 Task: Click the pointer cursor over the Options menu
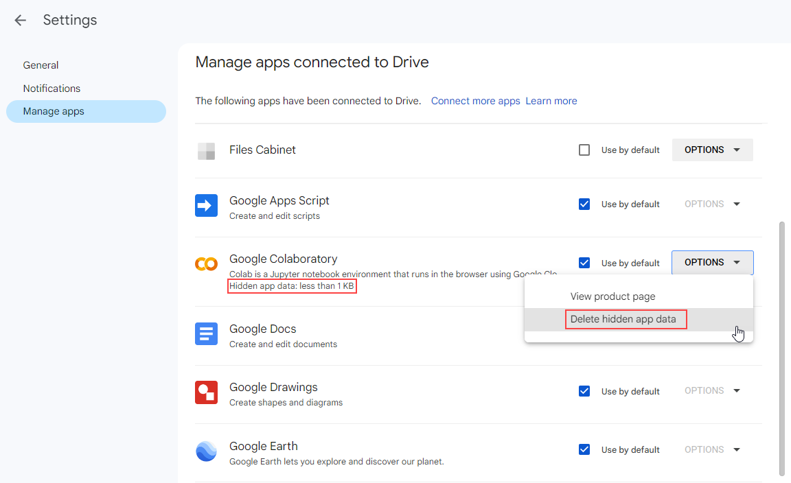coord(739,333)
